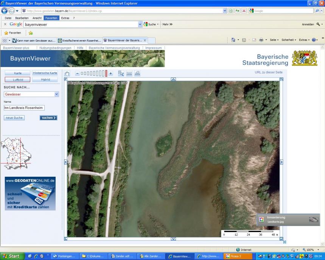Click the Bavaria overview mini map

click(x=16, y=154)
